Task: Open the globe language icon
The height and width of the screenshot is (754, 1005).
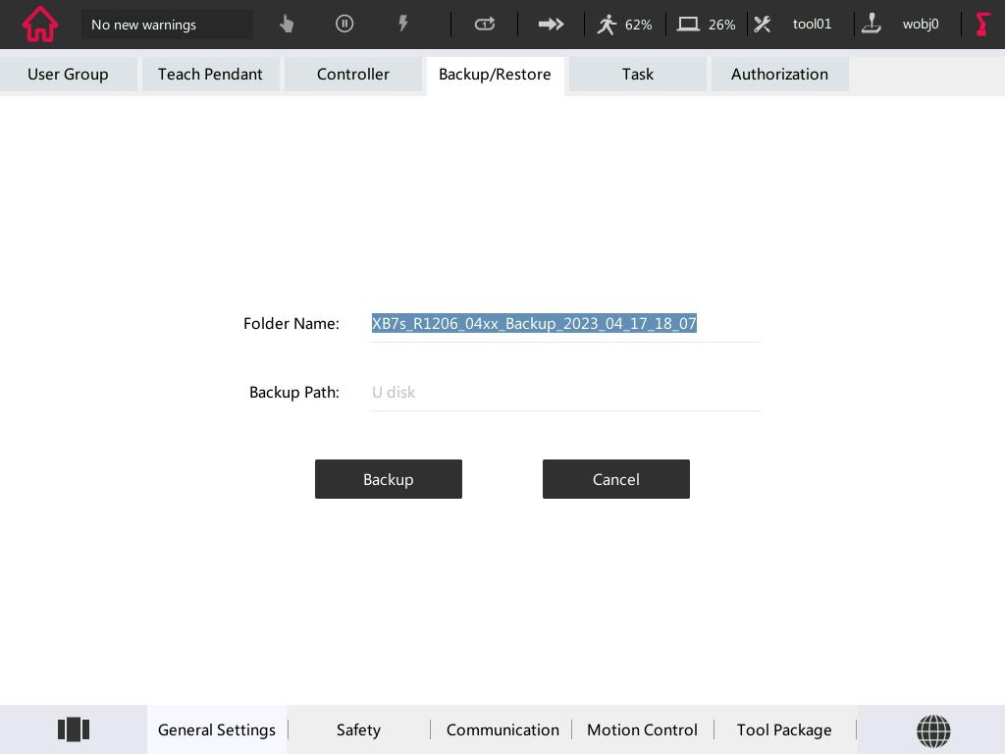Action: [x=932, y=730]
